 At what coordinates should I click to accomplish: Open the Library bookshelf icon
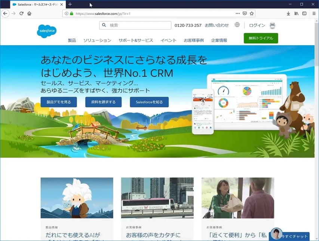pos(297,13)
